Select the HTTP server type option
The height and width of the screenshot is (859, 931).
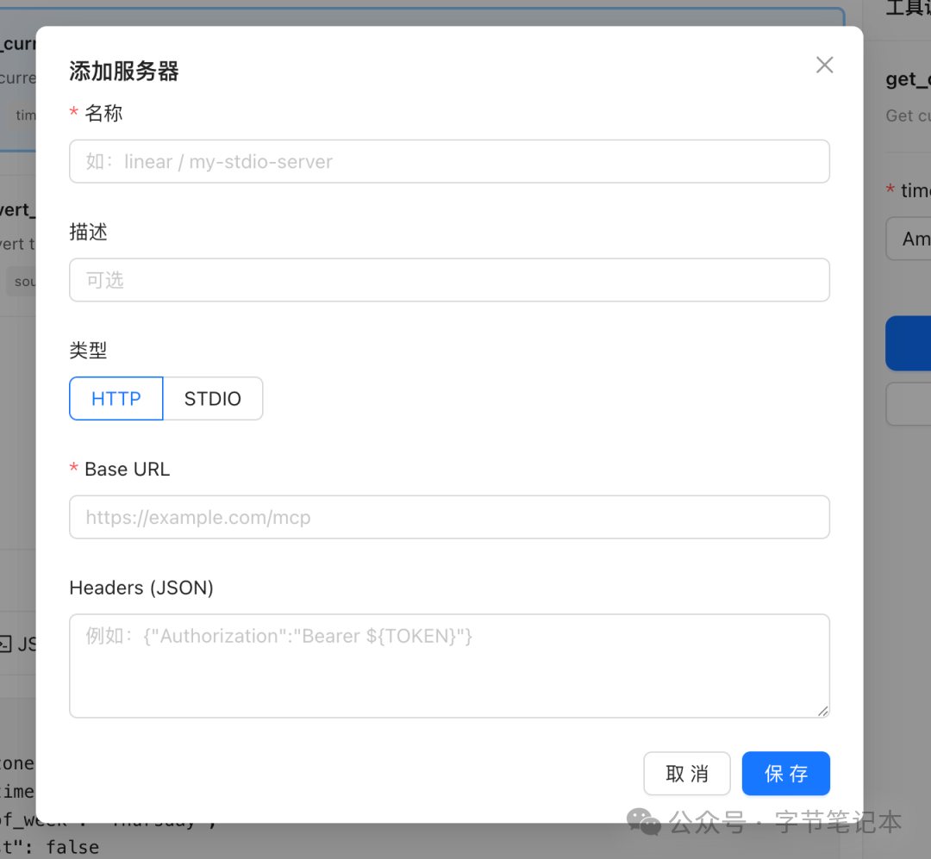(116, 398)
